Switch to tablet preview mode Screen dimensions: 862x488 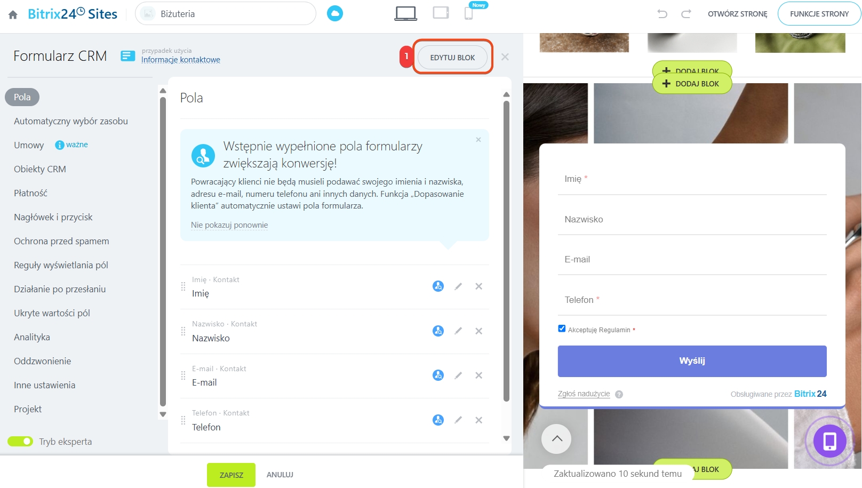click(x=441, y=13)
